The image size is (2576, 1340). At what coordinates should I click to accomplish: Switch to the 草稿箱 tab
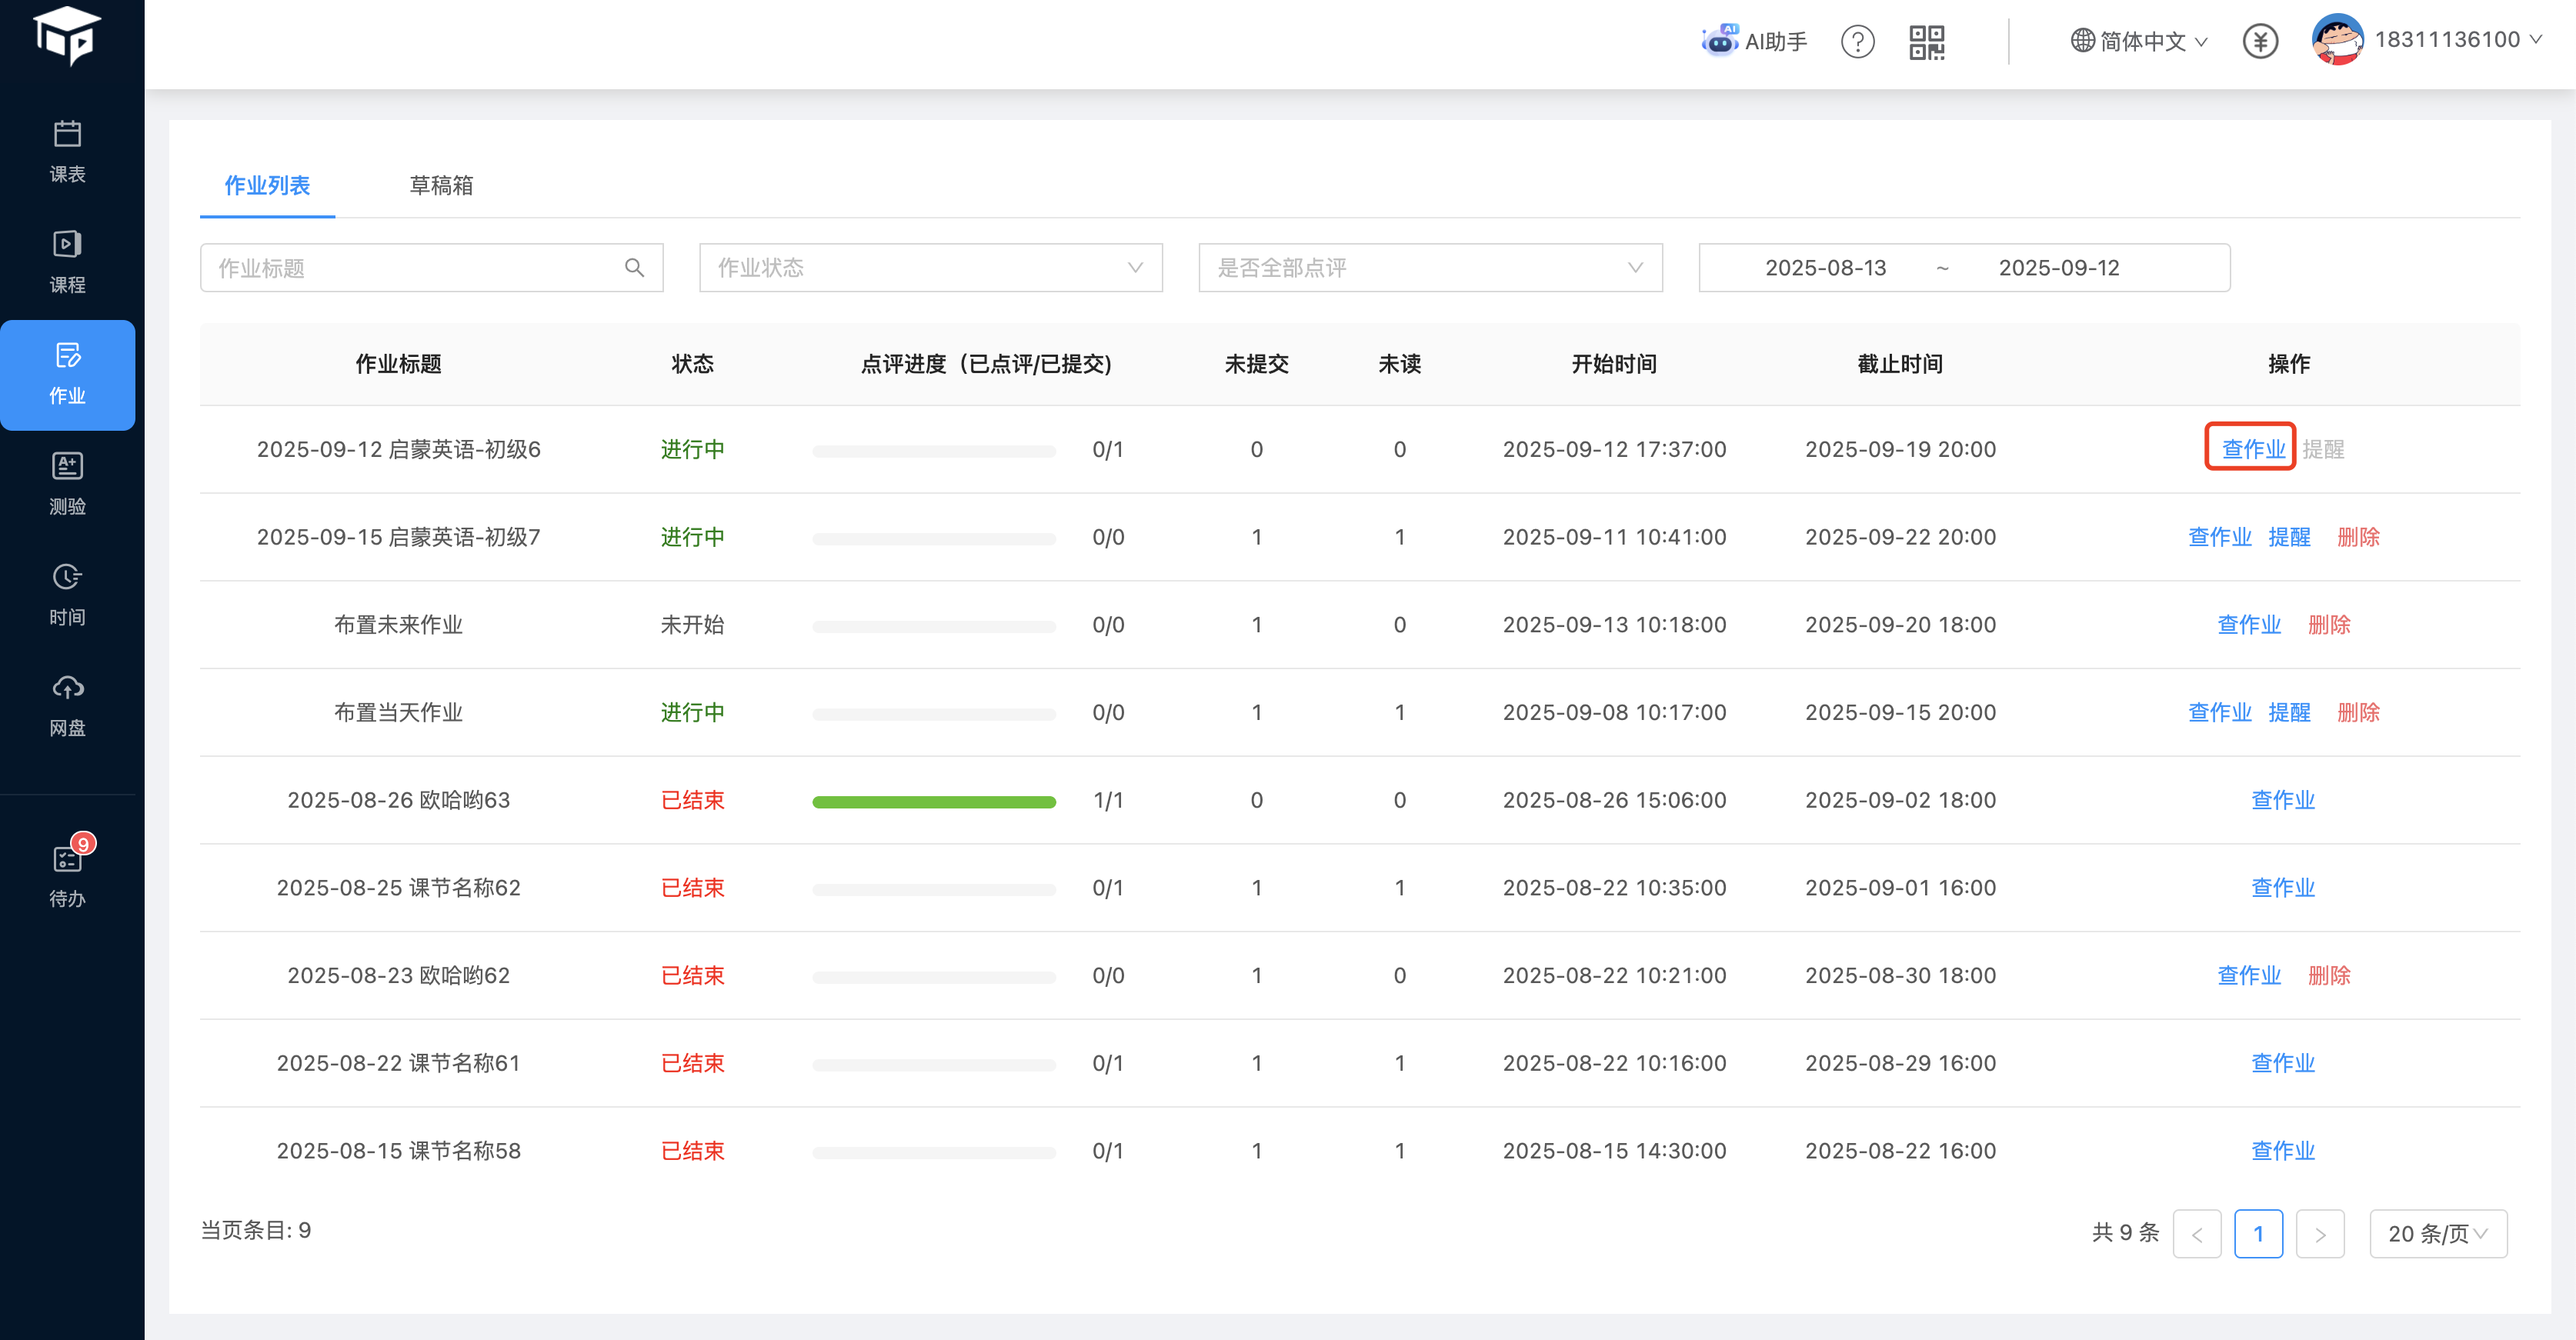click(x=441, y=185)
